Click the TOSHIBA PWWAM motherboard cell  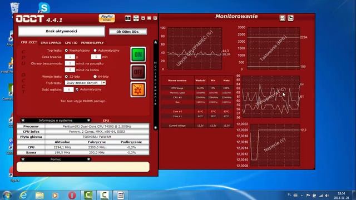click(97, 137)
